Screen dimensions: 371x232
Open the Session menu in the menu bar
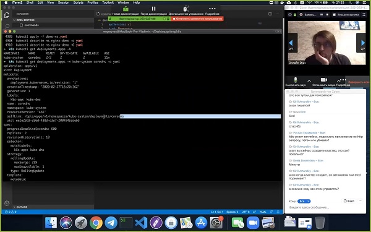64,2
